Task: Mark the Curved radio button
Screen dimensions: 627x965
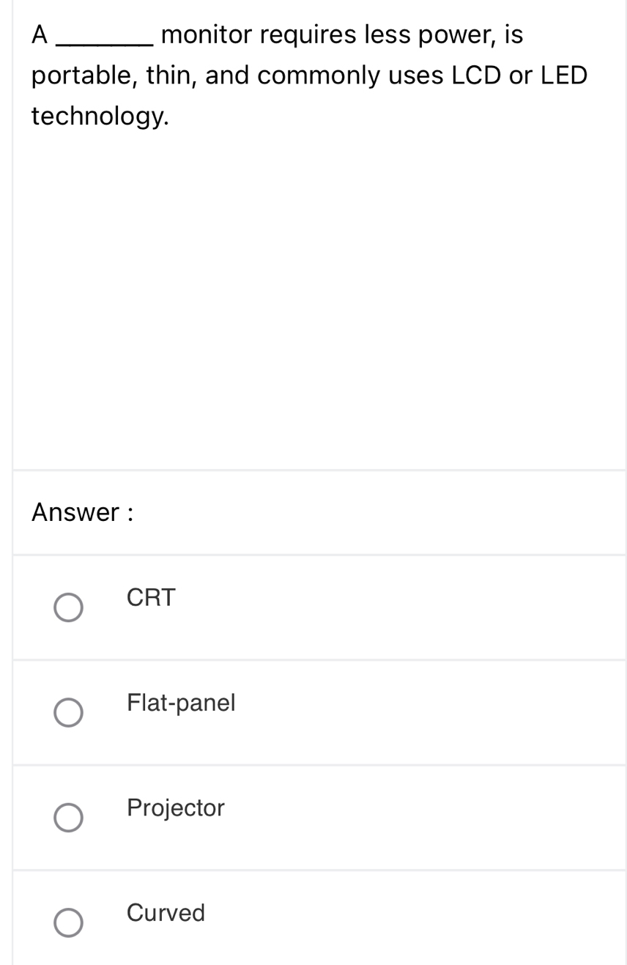Action: [69, 923]
